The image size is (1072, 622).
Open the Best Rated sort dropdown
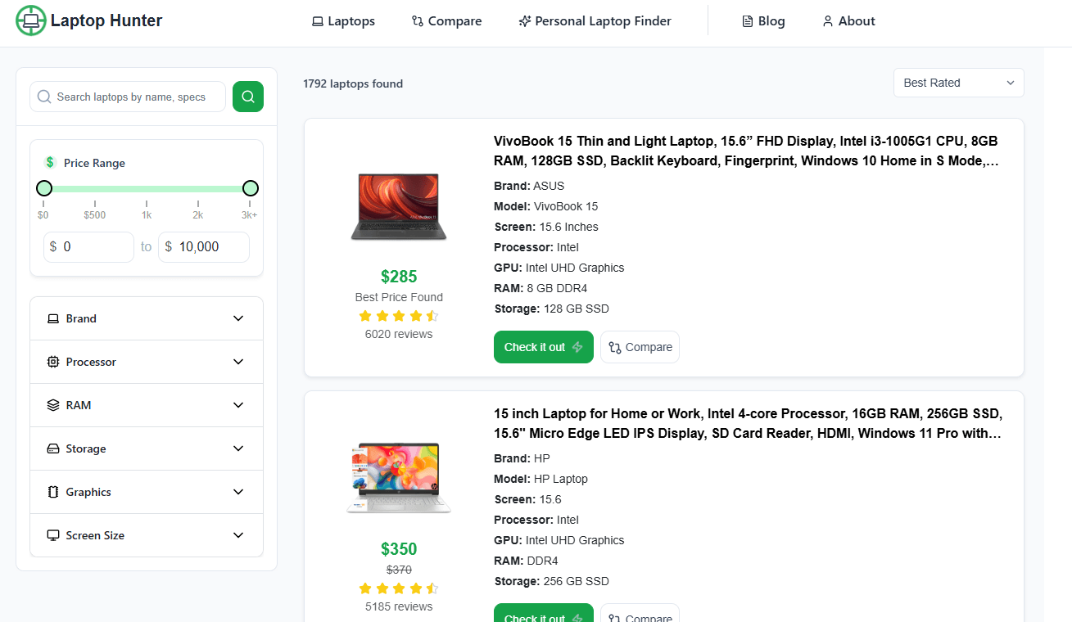(x=958, y=83)
